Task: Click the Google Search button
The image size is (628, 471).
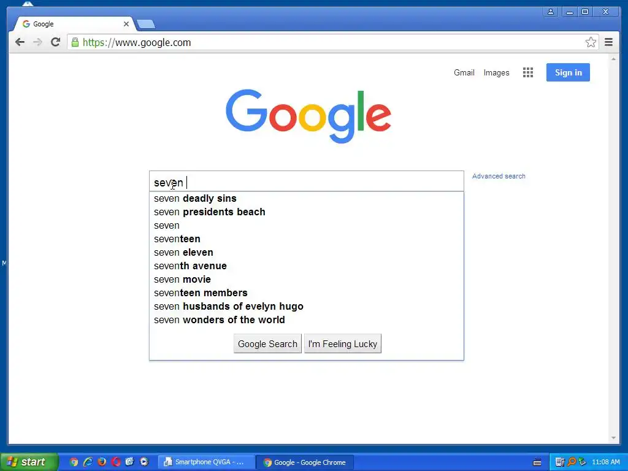Action: click(x=267, y=343)
